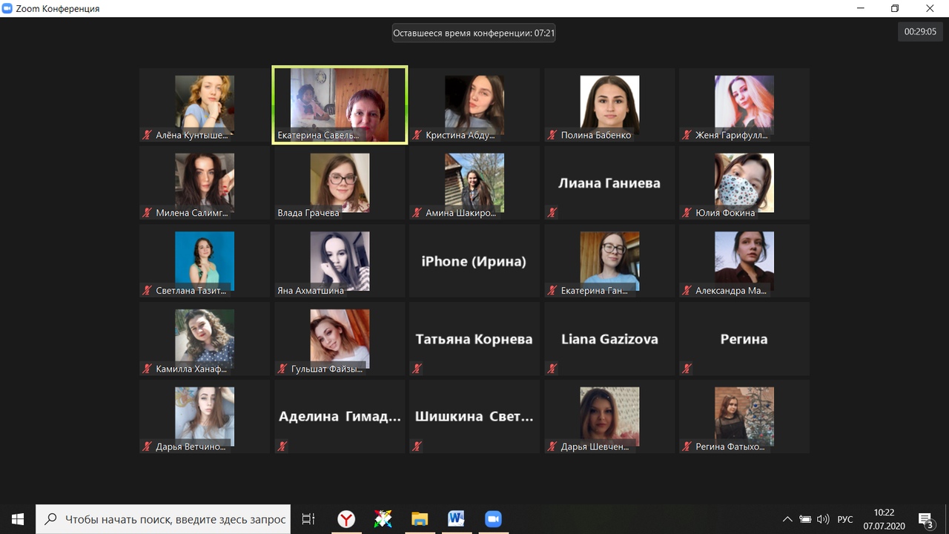Expand the hidden system tray icons
Image resolution: width=949 pixels, height=534 pixels.
[787, 519]
